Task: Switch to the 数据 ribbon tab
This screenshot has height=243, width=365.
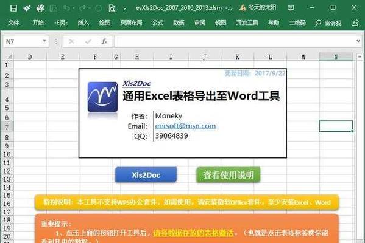Action: 179,22
